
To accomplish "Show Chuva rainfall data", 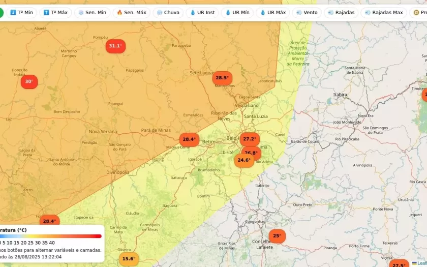I will point(168,12).
